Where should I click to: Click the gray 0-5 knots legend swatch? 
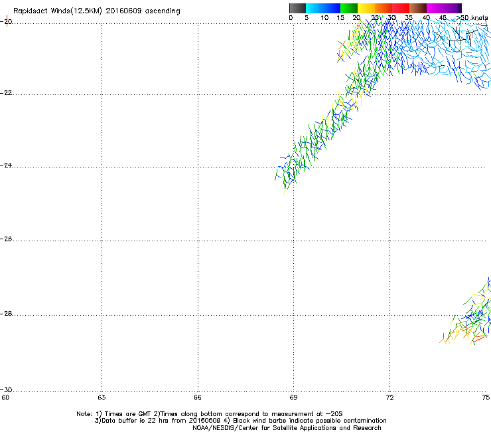pyautogui.click(x=297, y=8)
